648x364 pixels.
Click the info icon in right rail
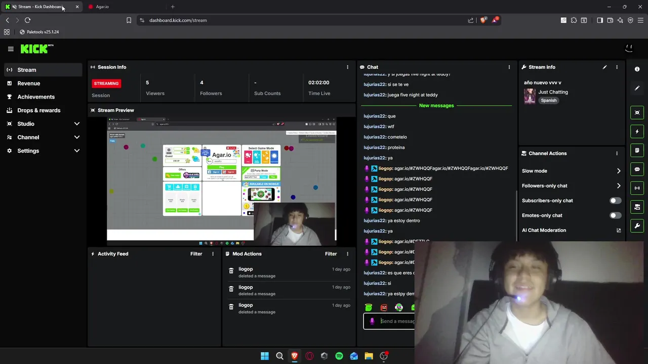click(x=637, y=69)
